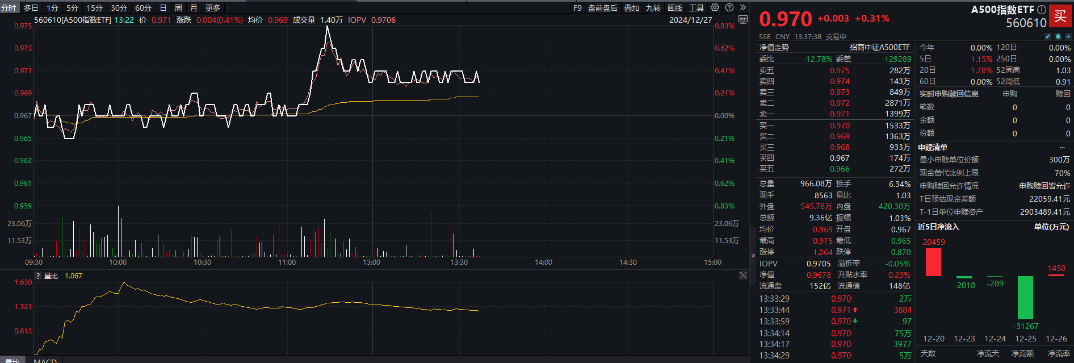Expand toolbar overflow double-chevron
This screenshot has height=363, width=1074.
point(742,8)
